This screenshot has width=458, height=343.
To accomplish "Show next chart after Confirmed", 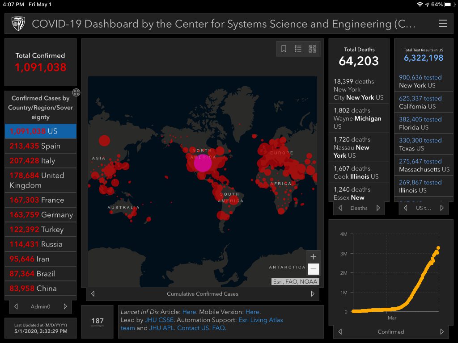I will click(442, 332).
